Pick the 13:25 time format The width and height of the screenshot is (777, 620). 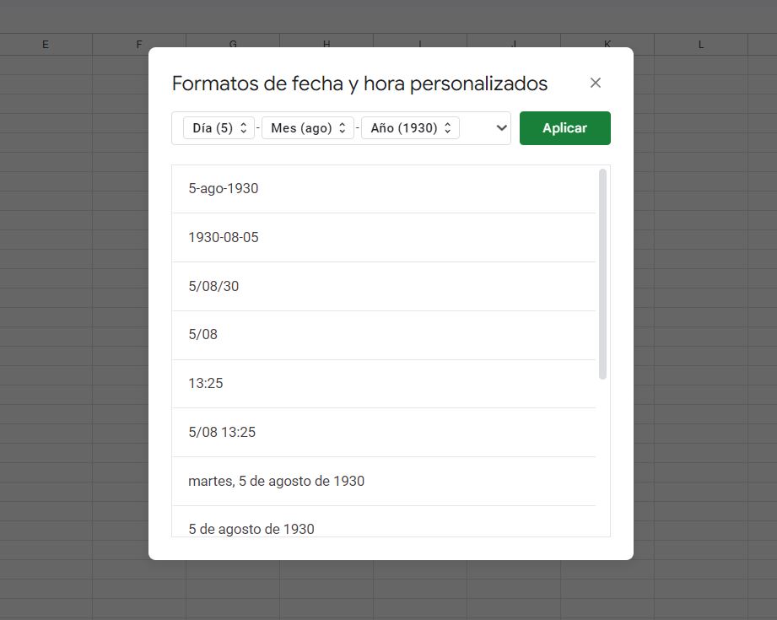384,384
